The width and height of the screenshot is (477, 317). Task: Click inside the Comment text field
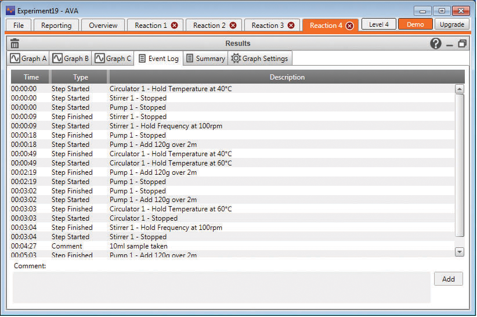point(221,287)
